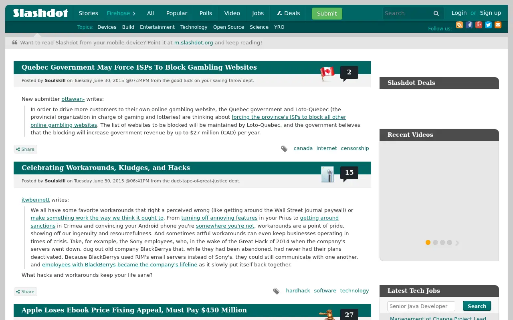
Task: Open the 2 comments bubble on Quebec story
Action: tap(349, 73)
